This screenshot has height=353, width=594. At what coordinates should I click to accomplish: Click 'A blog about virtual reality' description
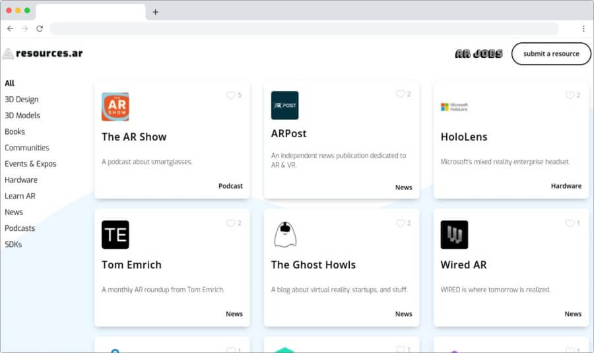pyautogui.click(x=339, y=290)
